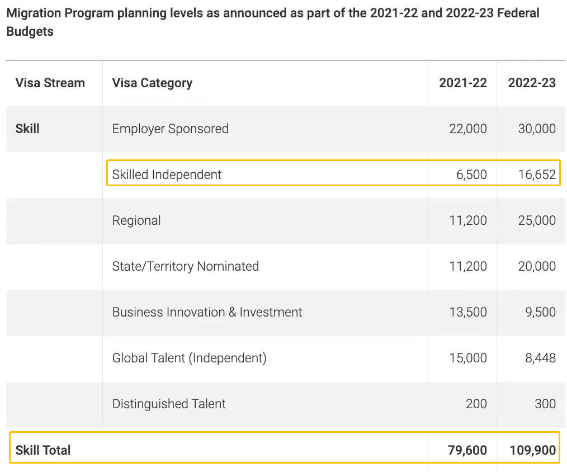Select the 2021-22 column header
The image size is (567, 472).
(x=462, y=83)
